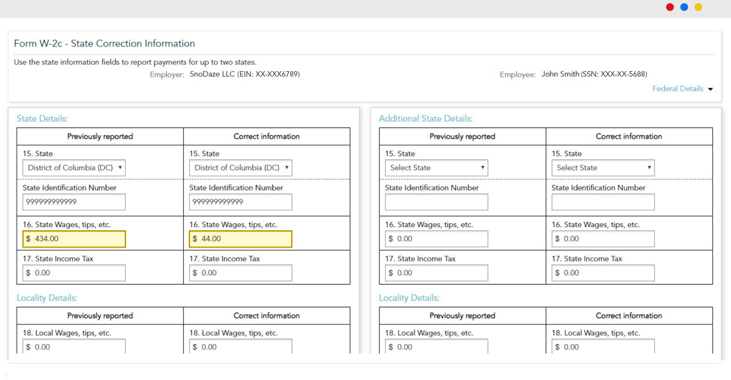The image size is (731, 380).
Task: Click Additional State correct Local Wages field
Action: 603,347
